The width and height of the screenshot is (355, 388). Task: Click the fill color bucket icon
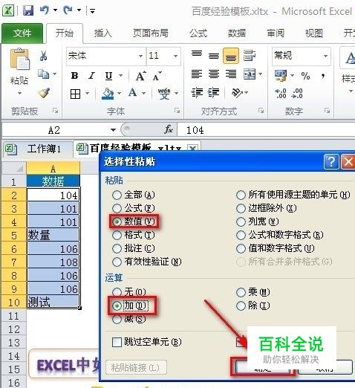point(108,94)
